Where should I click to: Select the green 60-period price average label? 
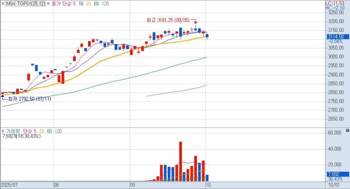(x=96, y=4)
